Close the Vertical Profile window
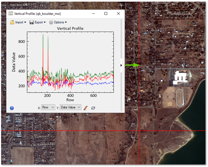 [118, 13]
